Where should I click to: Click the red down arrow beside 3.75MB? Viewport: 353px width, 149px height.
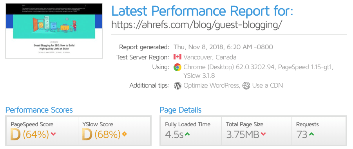pos(263,135)
